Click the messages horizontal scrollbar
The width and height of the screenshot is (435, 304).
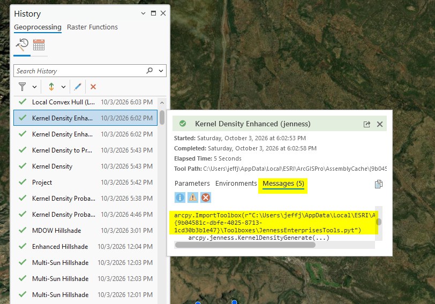(x=245, y=245)
